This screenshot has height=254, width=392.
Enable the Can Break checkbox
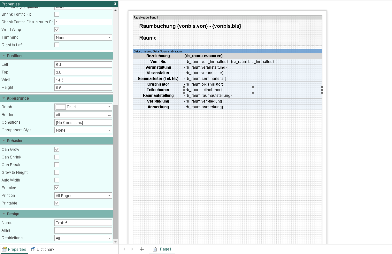tap(57, 165)
